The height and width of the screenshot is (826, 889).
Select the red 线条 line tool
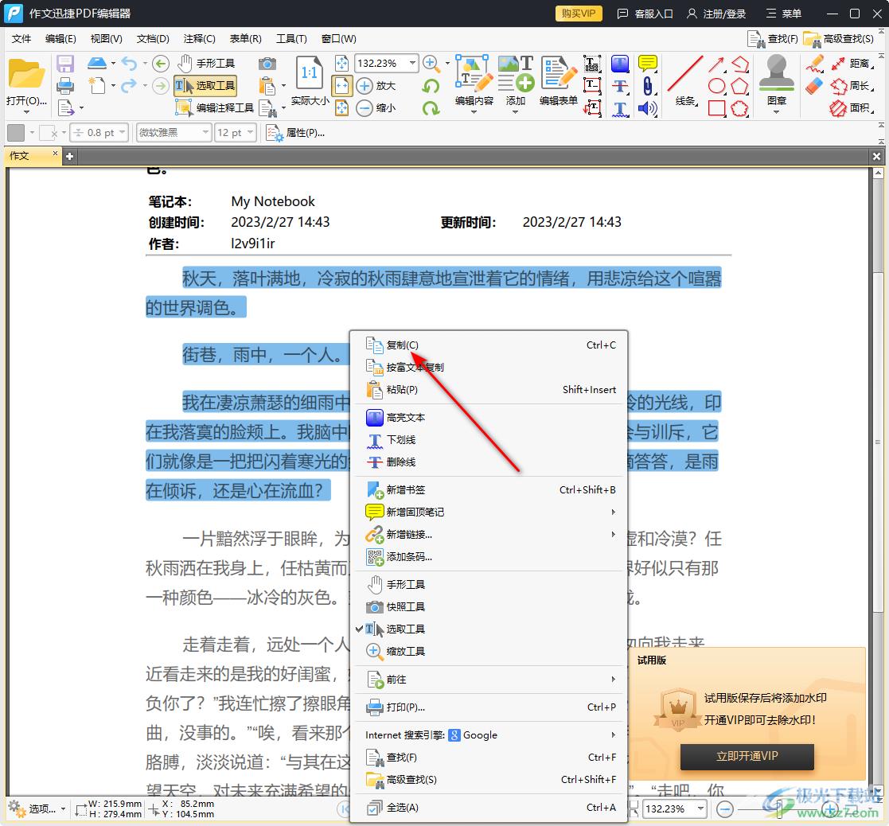(685, 74)
